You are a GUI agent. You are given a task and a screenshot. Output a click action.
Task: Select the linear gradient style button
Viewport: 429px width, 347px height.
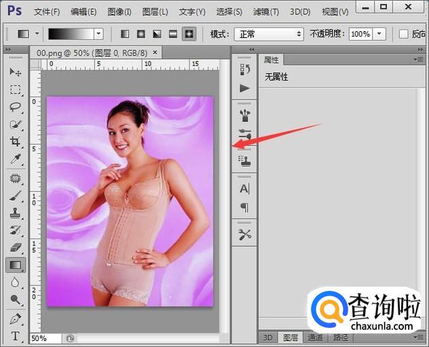point(125,34)
